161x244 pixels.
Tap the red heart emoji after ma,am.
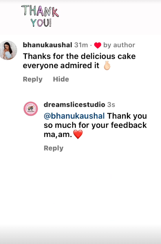[78, 135]
